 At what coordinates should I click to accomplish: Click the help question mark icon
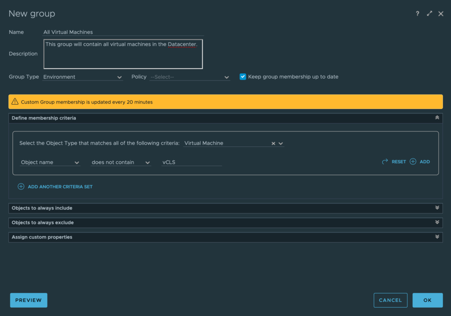[418, 14]
